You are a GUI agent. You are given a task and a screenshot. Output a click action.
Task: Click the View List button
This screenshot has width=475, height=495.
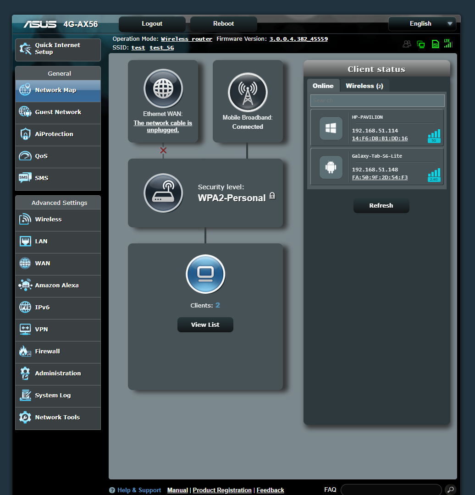(205, 325)
